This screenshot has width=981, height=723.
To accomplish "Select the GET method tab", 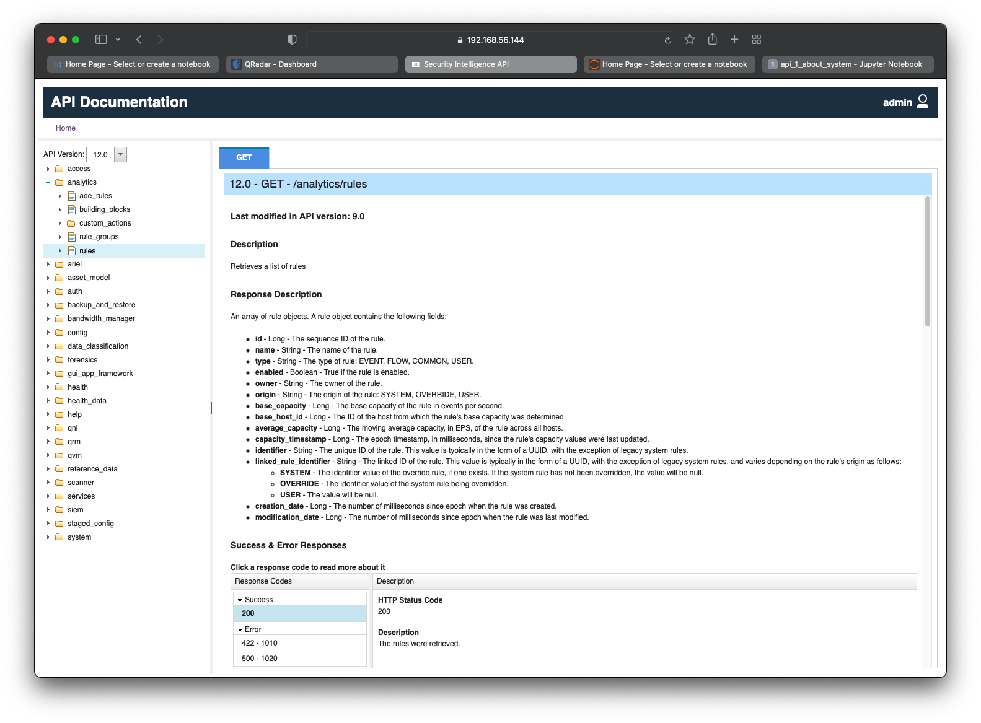I will click(x=244, y=157).
